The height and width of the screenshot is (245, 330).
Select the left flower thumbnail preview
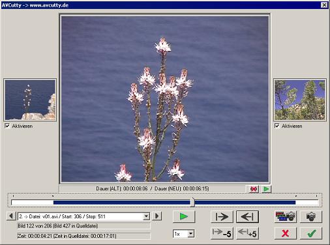[30, 100]
